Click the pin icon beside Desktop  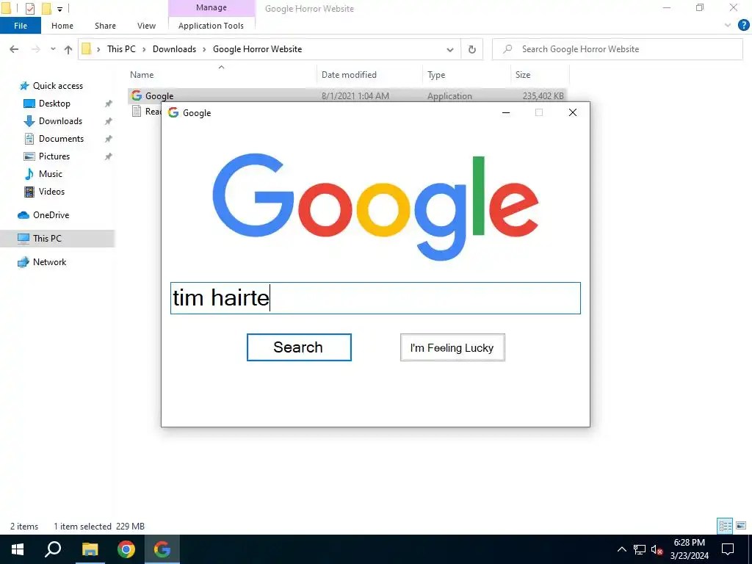[x=109, y=104]
